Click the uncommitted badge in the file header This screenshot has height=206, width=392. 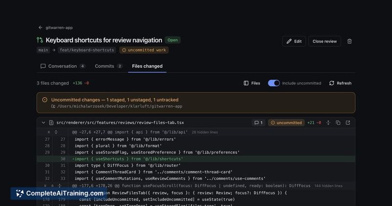286,123
